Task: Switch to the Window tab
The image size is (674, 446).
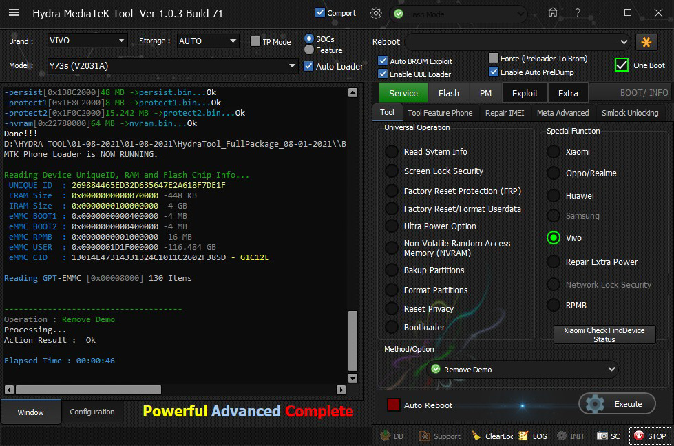Action: tap(30, 412)
